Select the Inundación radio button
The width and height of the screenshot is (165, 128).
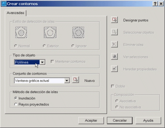coord(16,98)
